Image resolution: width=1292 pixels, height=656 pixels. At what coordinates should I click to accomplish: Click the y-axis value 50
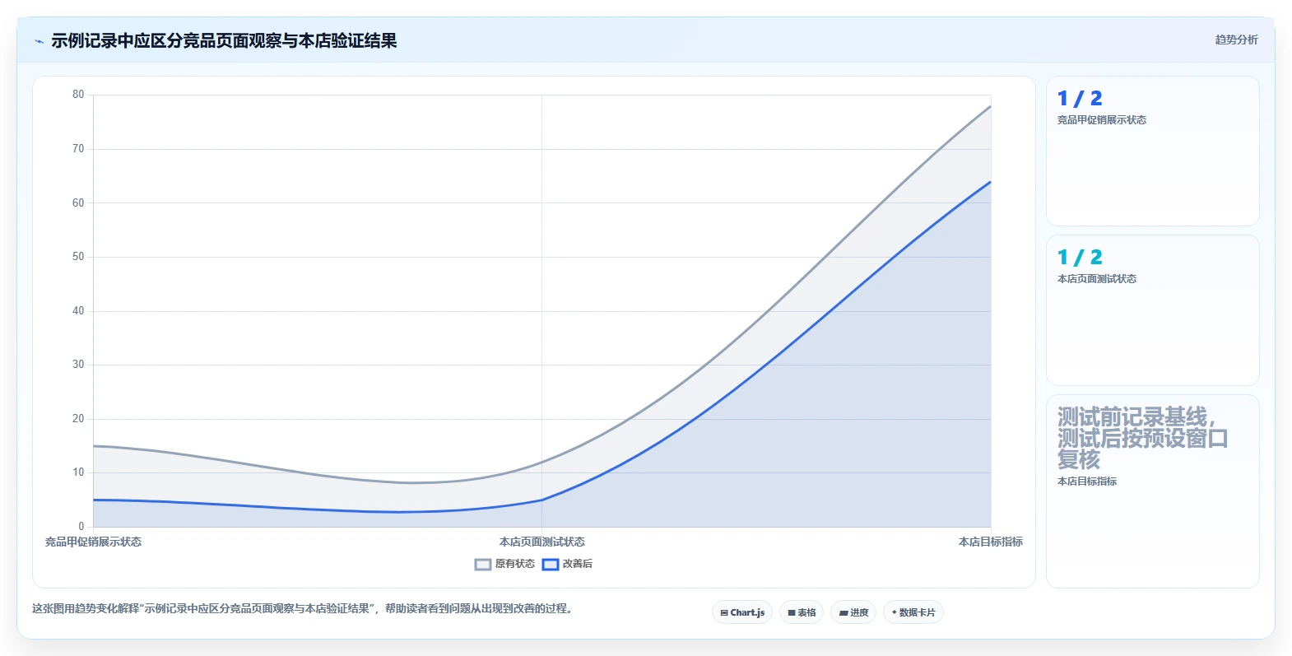coord(78,257)
